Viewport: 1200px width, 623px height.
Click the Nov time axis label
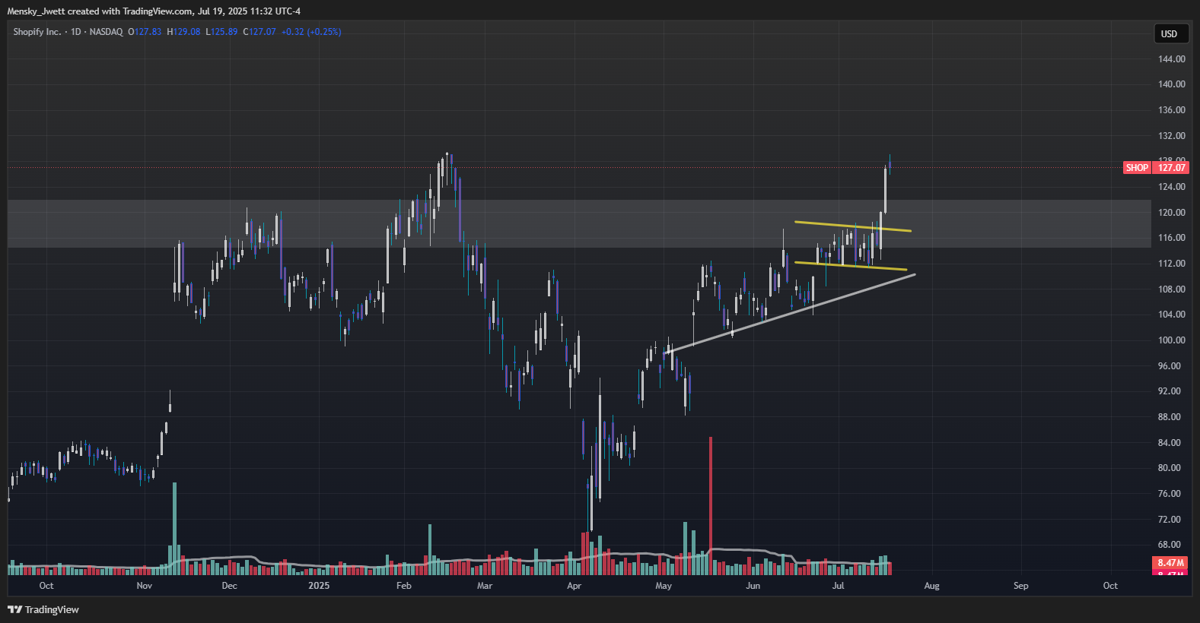145,586
